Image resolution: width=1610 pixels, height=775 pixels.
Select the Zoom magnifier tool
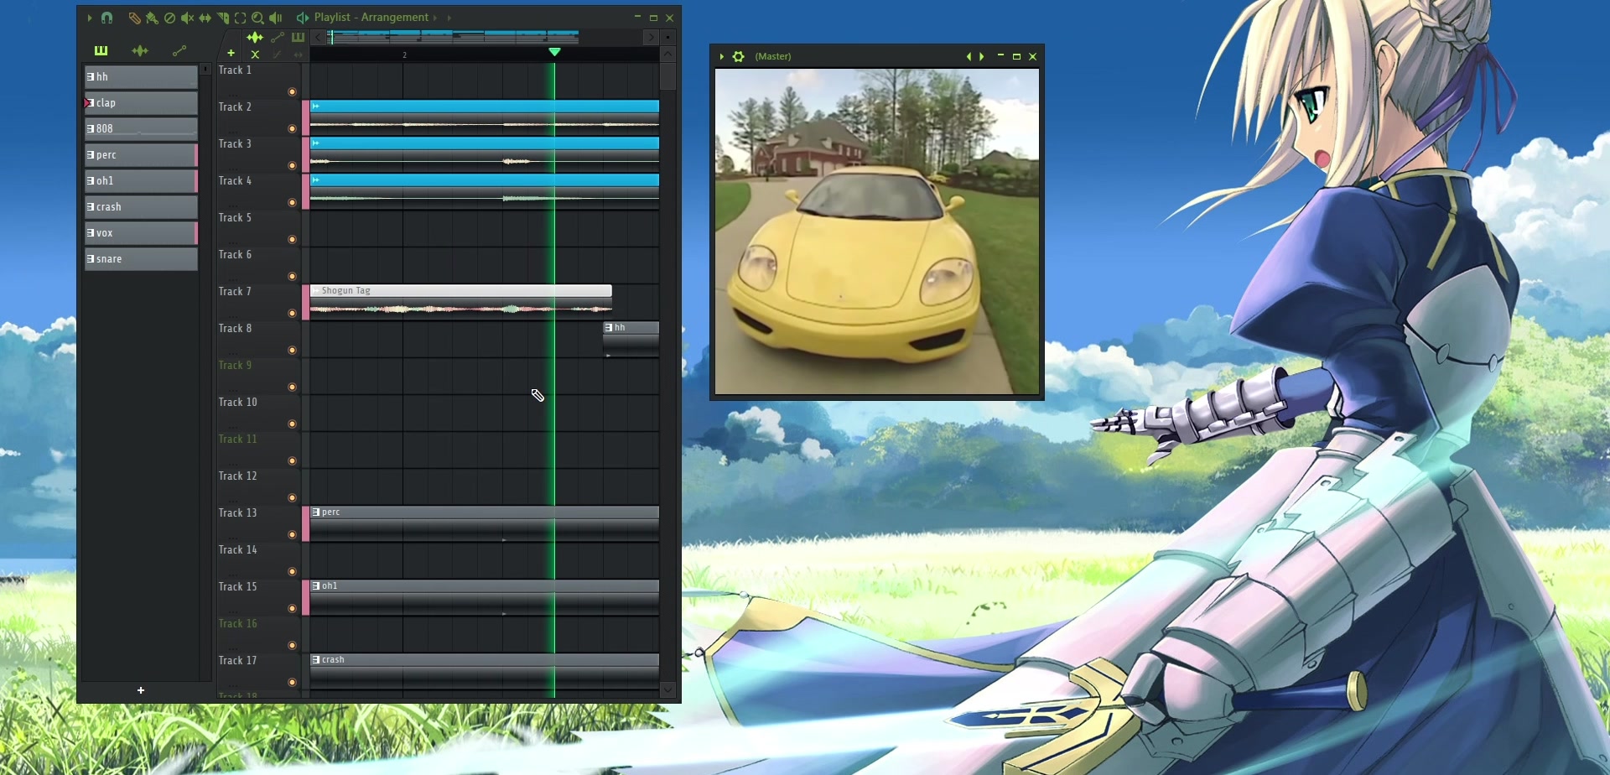pyautogui.click(x=257, y=18)
